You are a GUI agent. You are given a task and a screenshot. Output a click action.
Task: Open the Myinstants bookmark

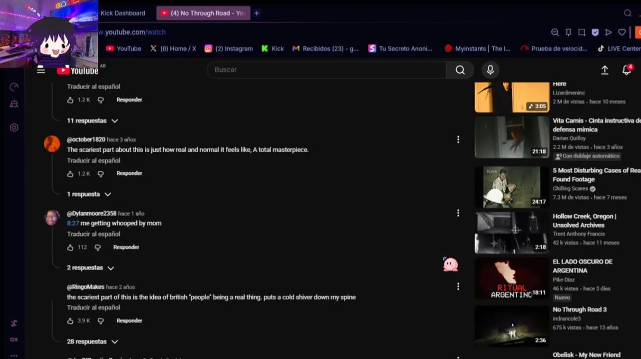tap(477, 48)
